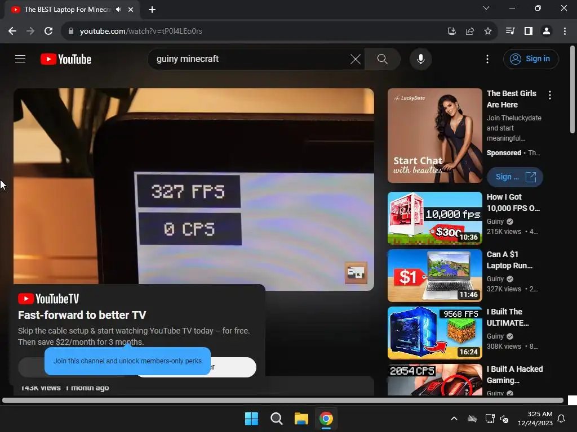The width and height of the screenshot is (577, 432).
Task: Click the muted volume tray icon
Action: click(x=504, y=418)
